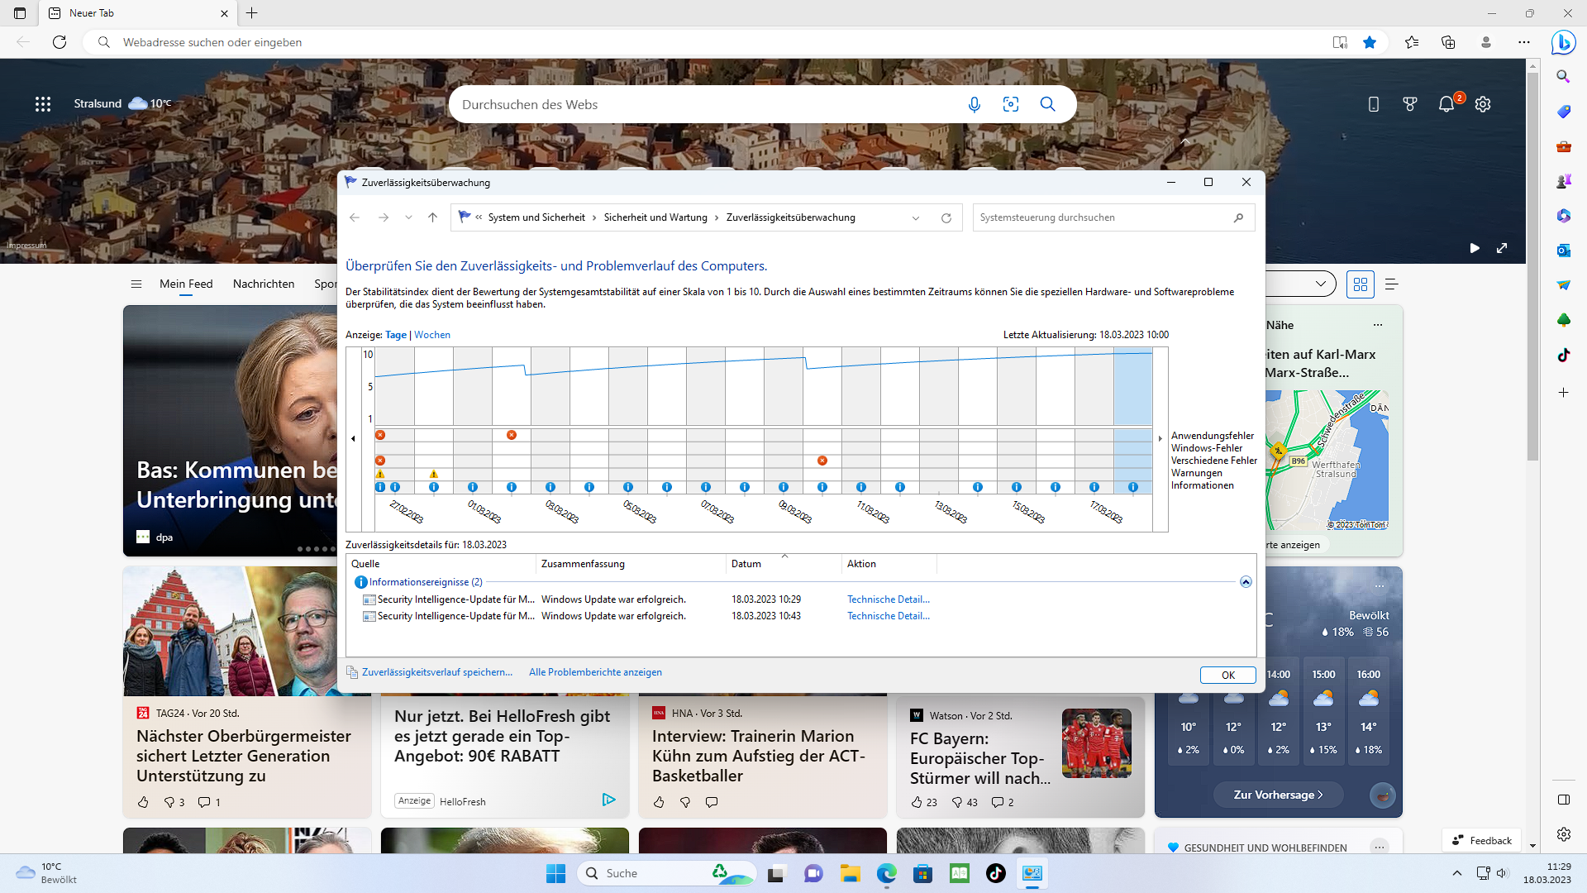
Task: Open the address path dropdown in Control Panel
Action: pos(915,217)
